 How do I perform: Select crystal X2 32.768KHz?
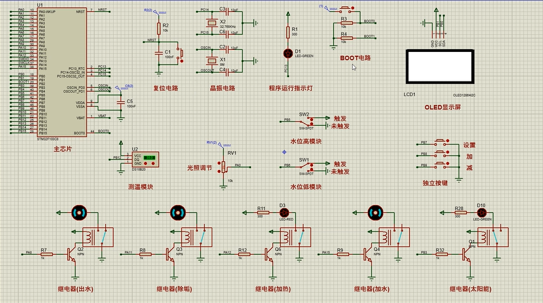[x=212, y=23]
